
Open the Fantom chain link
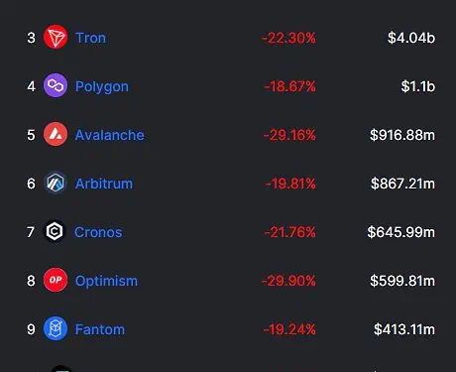tap(100, 329)
